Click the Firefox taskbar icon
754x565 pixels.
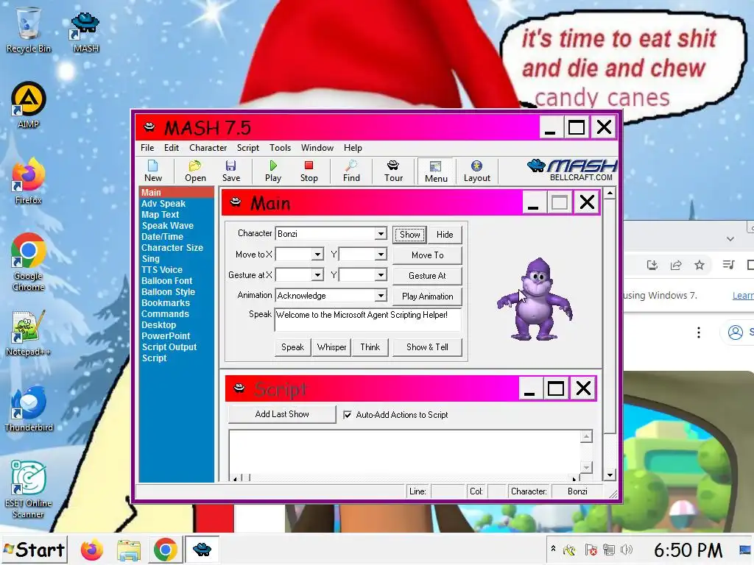click(92, 550)
